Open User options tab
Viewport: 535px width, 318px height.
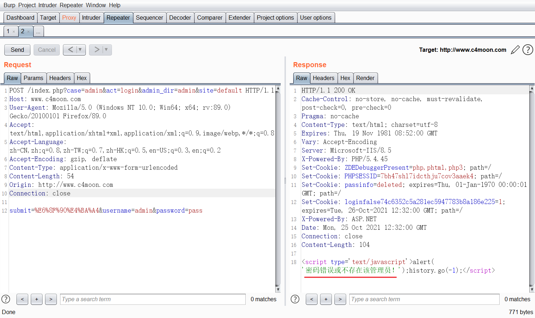[316, 18]
